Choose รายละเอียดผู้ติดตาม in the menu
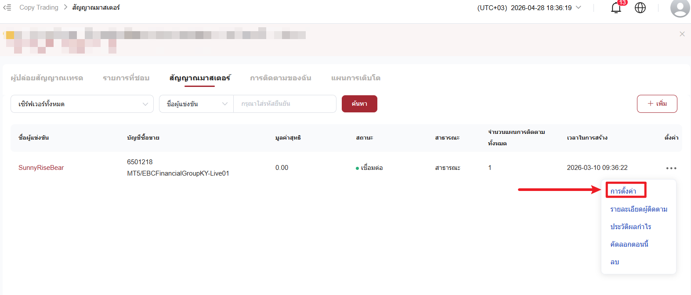 [639, 209]
